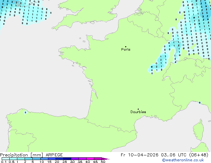Click the 45 mm magenta legend swatch
This screenshot has height=163, width=211.
click(98, 159)
